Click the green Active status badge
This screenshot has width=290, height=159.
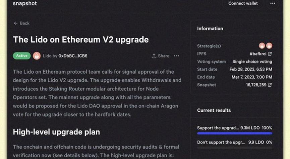point(22,56)
